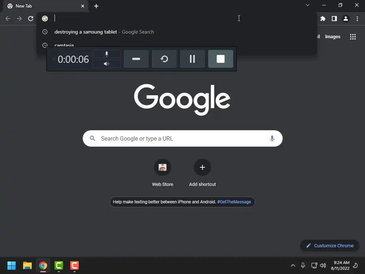Open the Windows Start menu
This screenshot has width=365, height=274.
[11, 265]
